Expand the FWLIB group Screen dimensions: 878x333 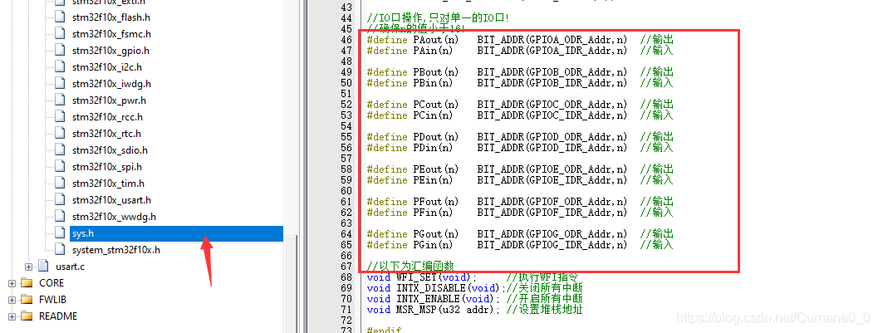tap(12, 300)
